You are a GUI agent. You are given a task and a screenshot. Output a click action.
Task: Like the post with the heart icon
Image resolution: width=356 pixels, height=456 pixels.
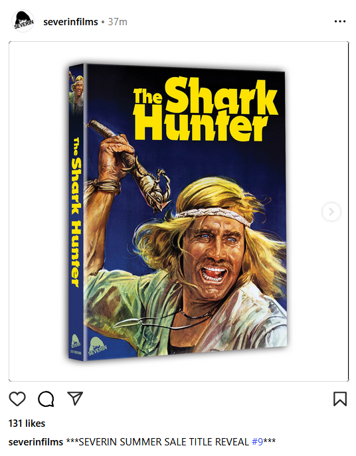click(x=17, y=399)
